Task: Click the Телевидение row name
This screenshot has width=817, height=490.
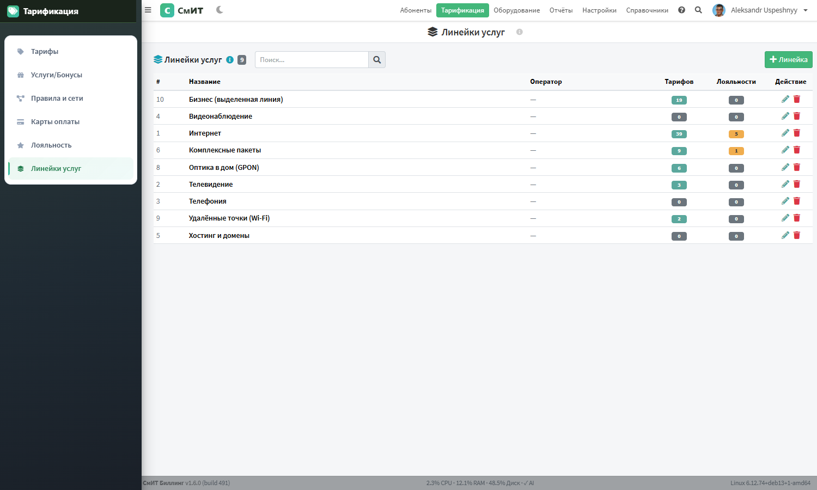Action: [211, 184]
